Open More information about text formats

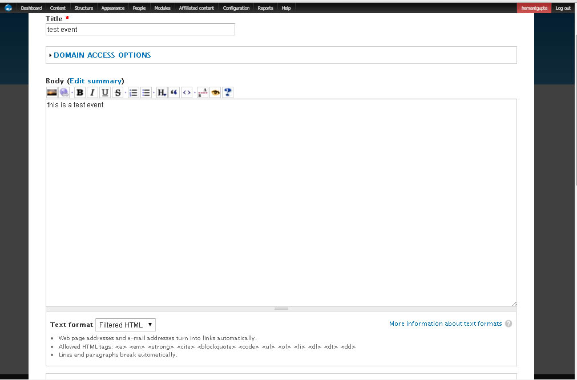point(445,324)
